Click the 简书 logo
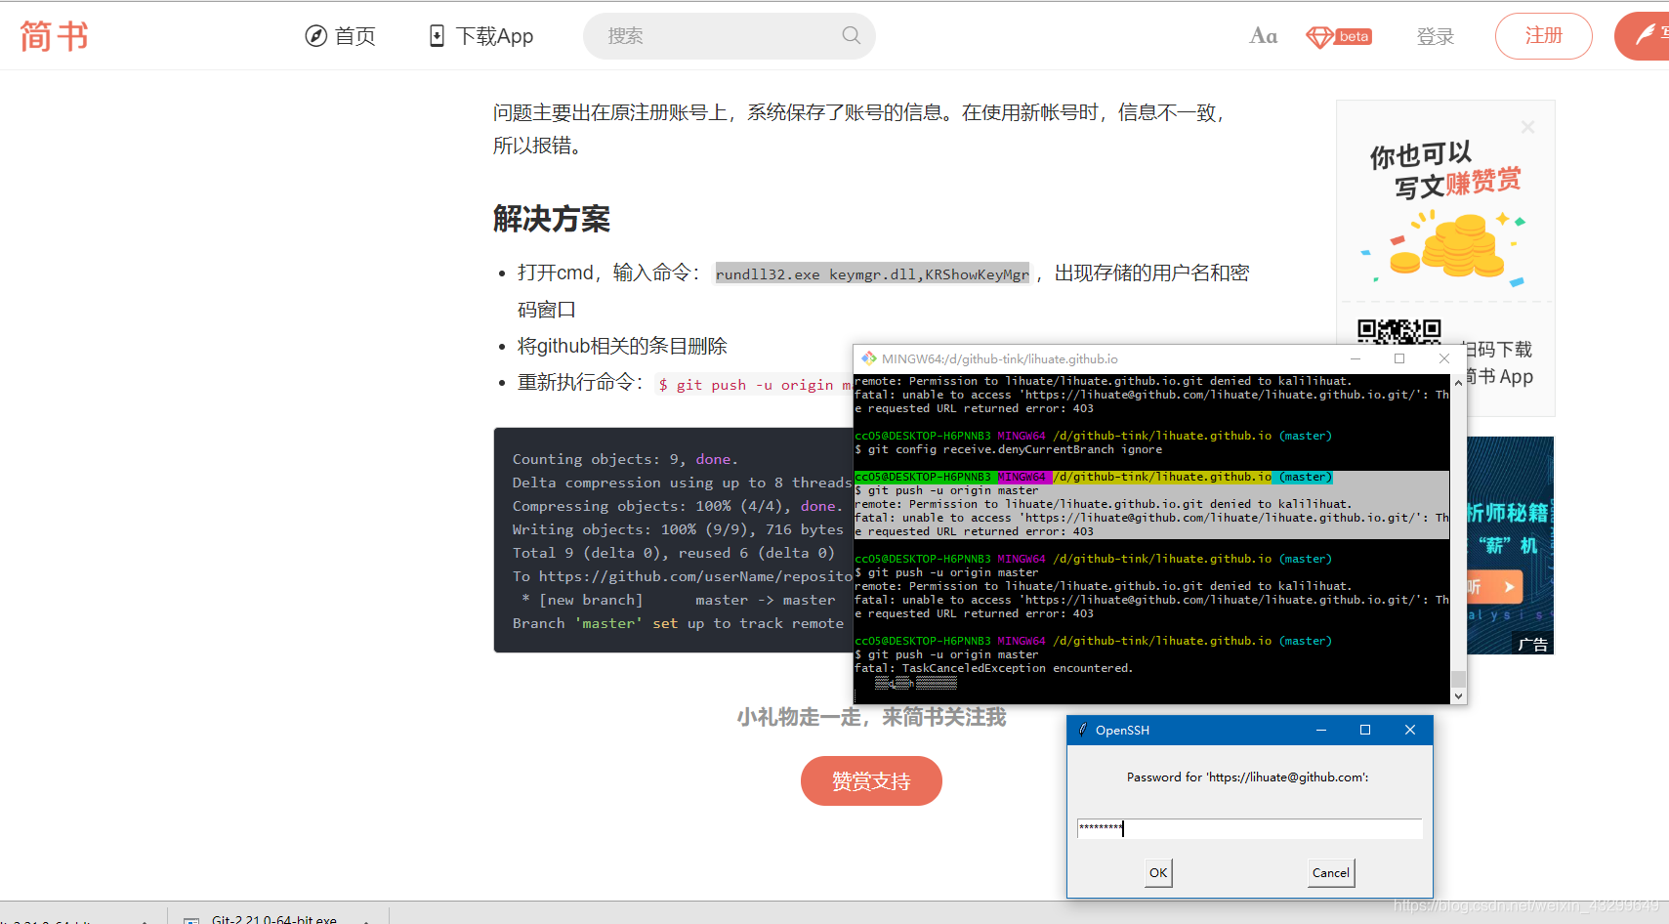The width and height of the screenshot is (1669, 924). pos(55,36)
